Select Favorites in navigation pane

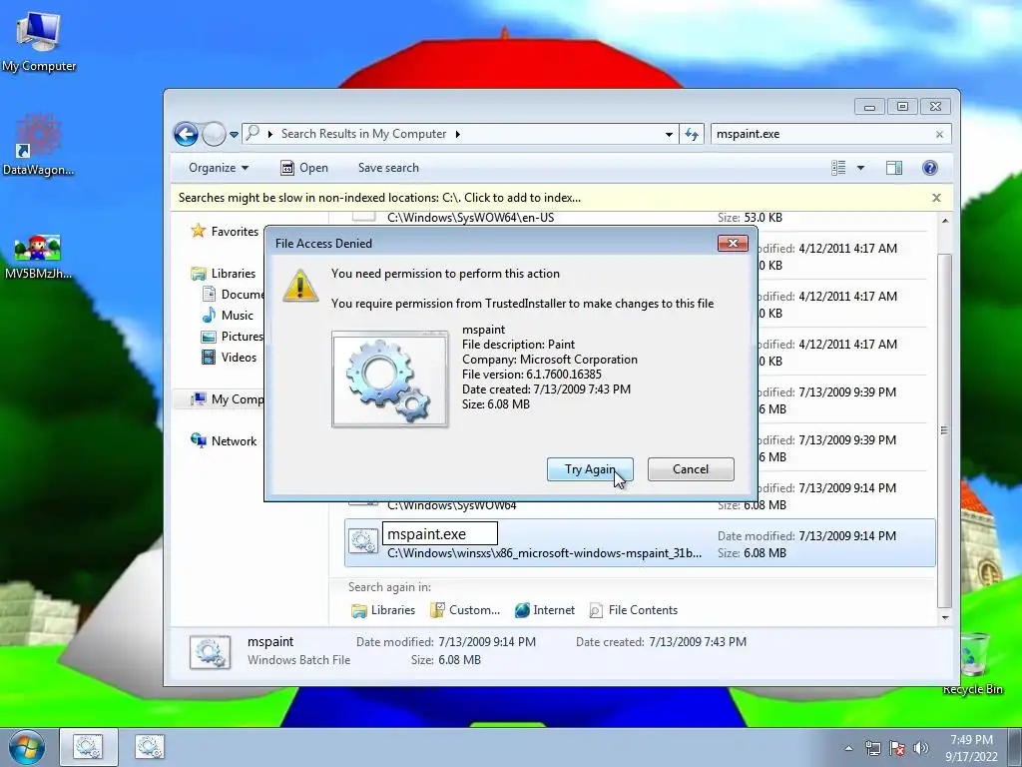(x=225, y=232)
